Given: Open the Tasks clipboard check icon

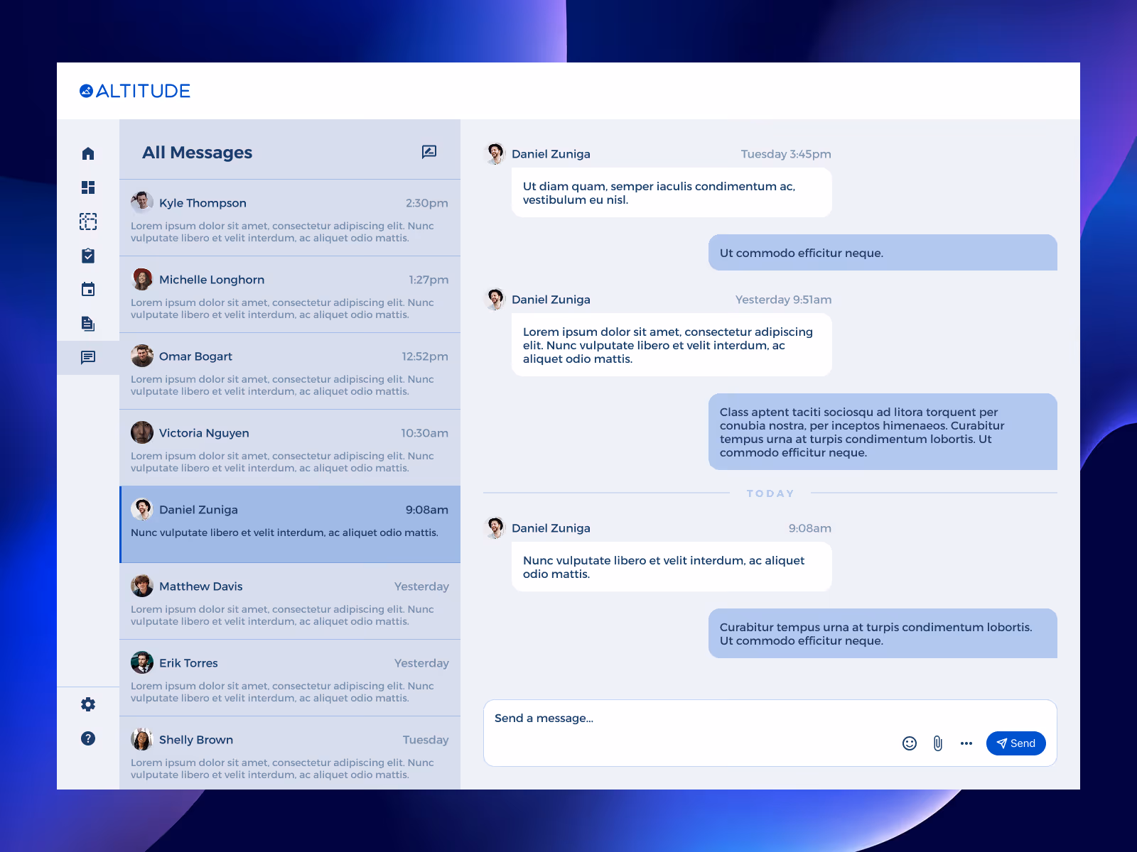Looking at the screenshot, I should click(88, 256).
